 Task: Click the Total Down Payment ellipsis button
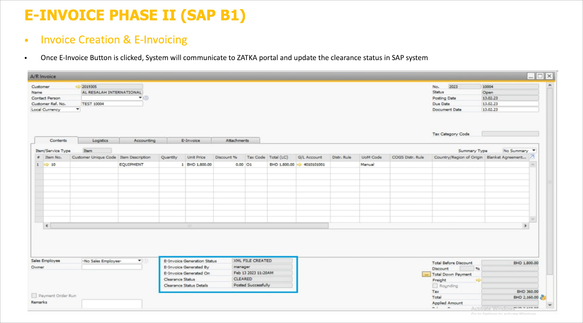point(426,274)
